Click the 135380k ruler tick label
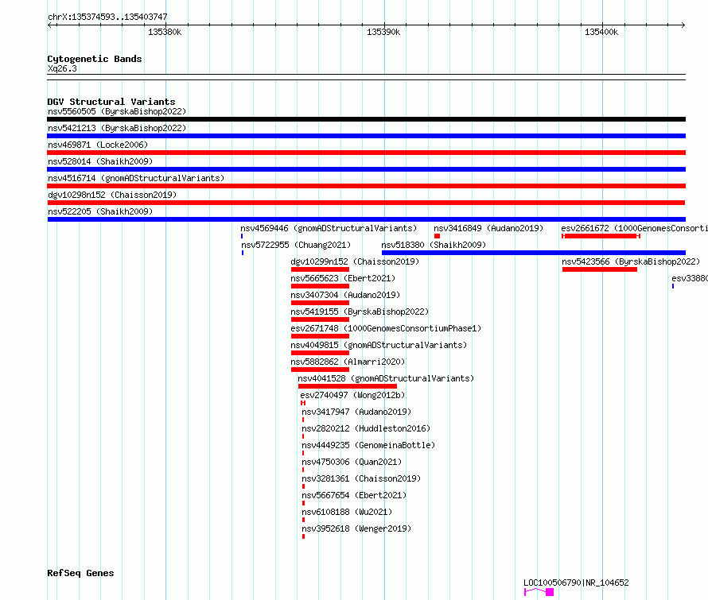The height and width of the screenshot is (600, 708). coord(165,33)
